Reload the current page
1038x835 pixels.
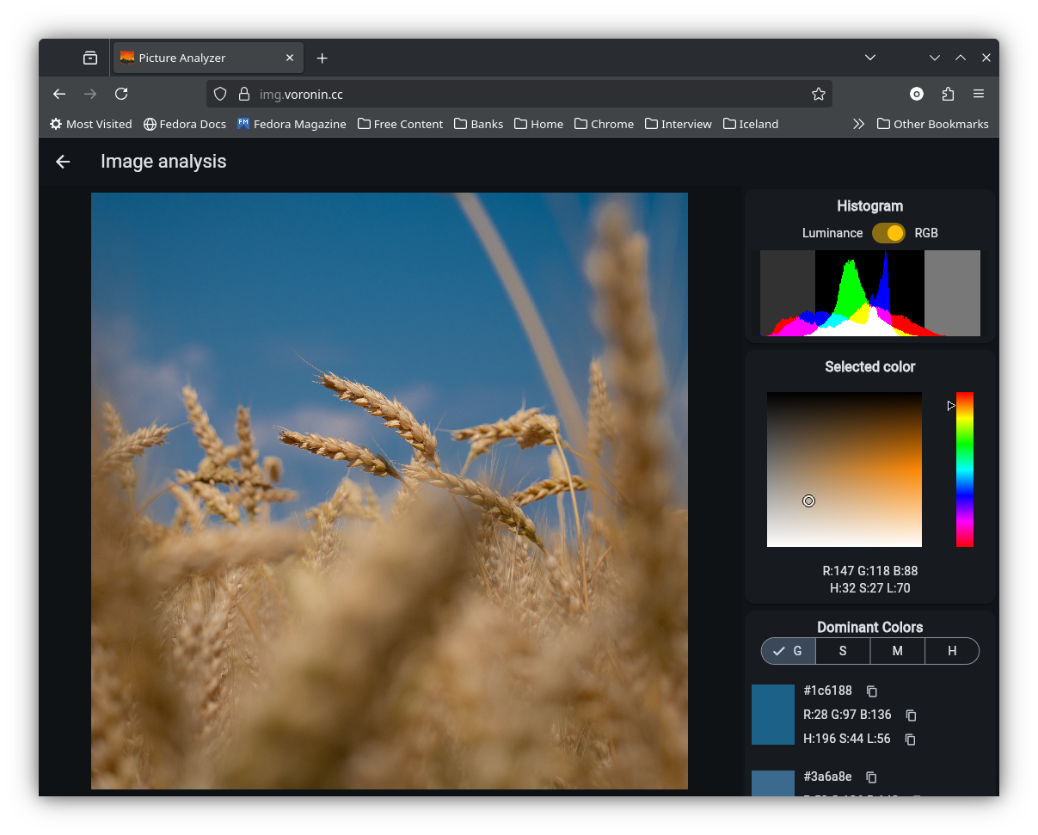121,94
